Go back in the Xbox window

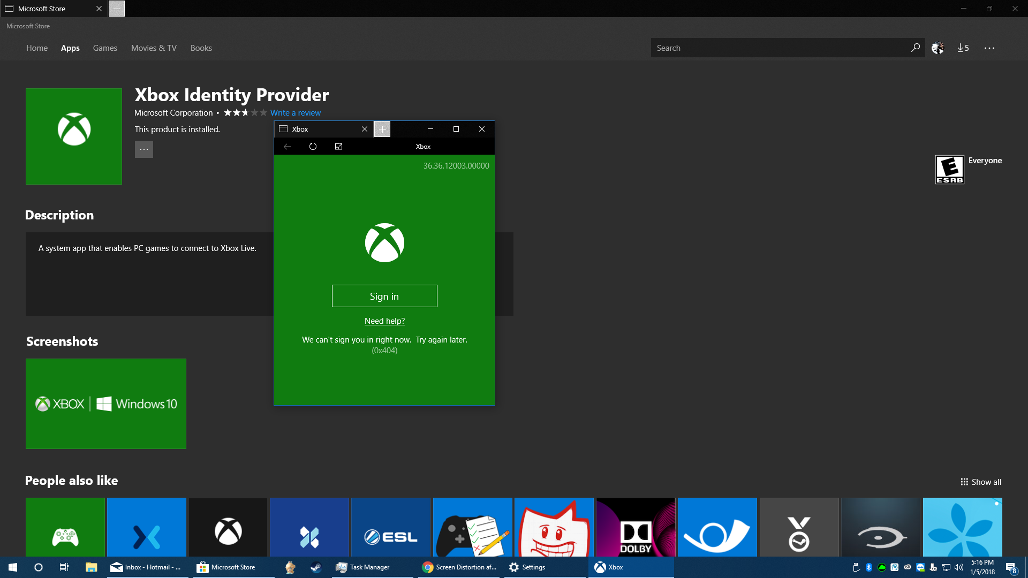[288, 146]
